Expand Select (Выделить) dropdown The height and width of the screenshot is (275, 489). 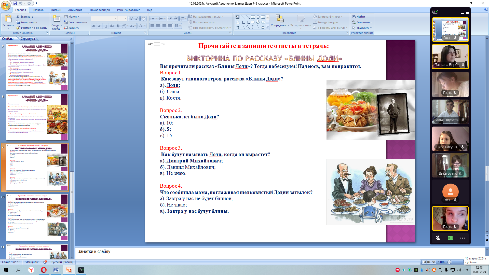362,28
